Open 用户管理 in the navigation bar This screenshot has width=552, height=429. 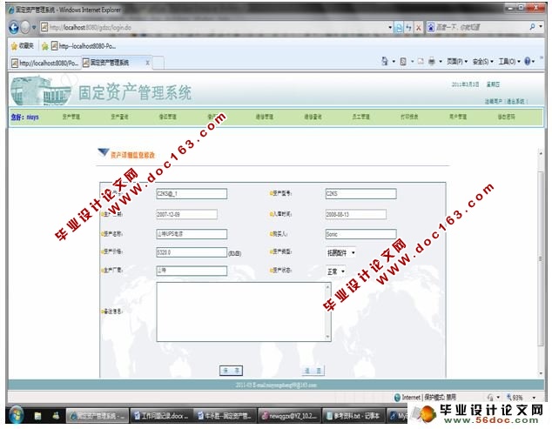pos(458,117)
